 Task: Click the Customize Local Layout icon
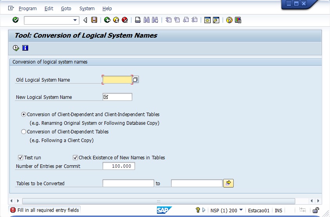(238, 20)
